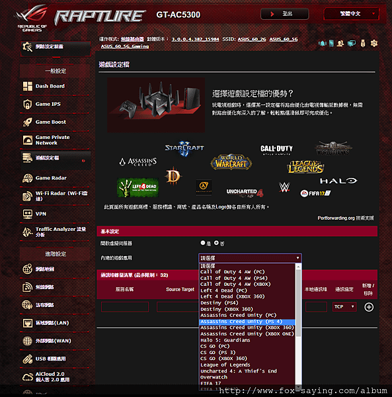Click the settings gear status icon
392x397 pixels.
point(373,43)
